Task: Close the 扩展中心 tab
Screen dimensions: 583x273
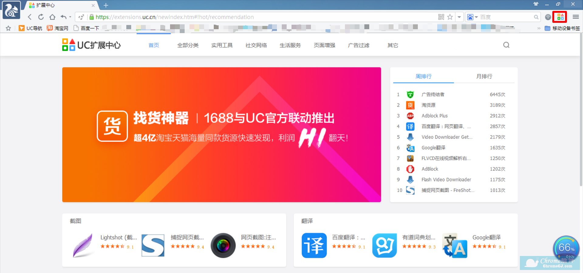Action: (x=93, y=5)
